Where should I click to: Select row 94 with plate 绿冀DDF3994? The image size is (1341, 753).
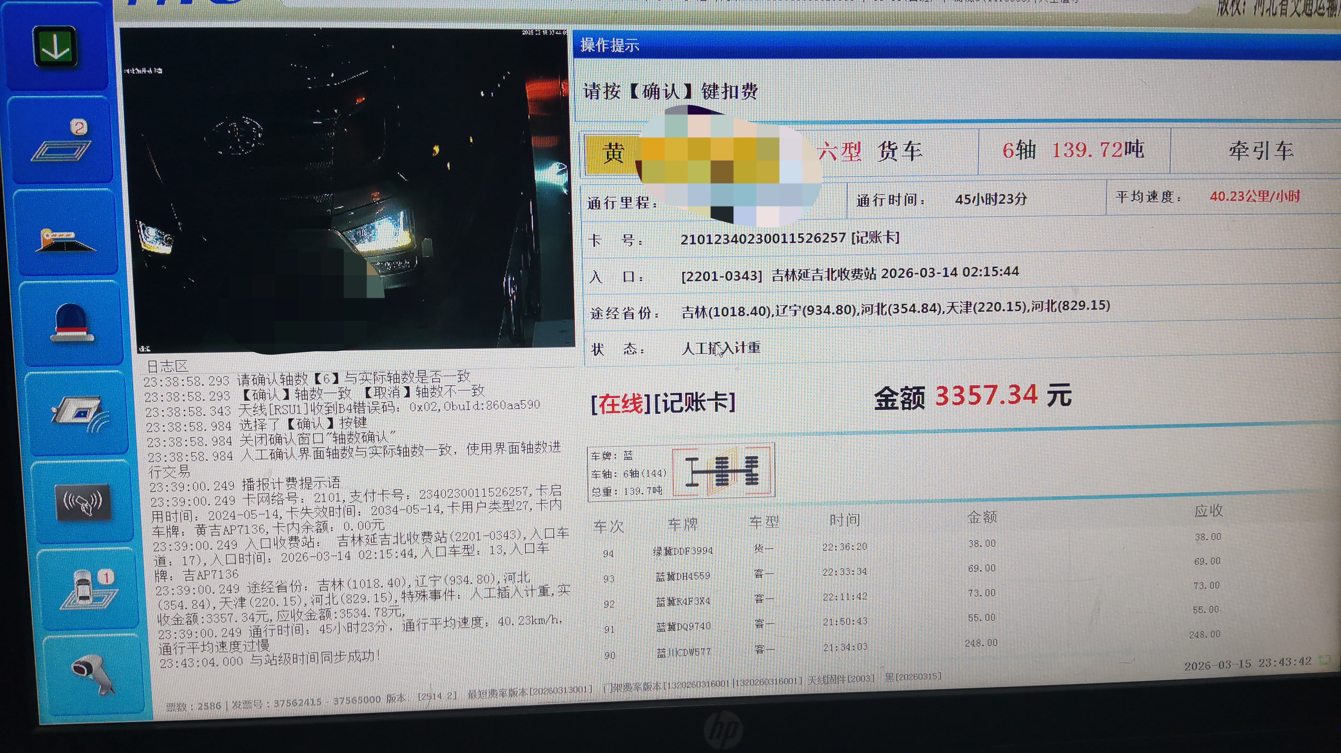(682, 551)
